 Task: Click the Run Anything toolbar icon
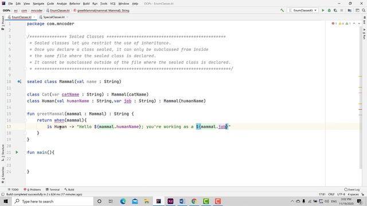357,10
